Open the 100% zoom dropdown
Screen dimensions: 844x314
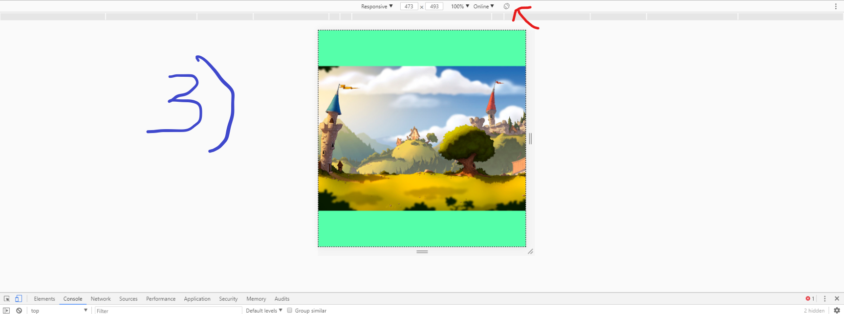point(460,6)
